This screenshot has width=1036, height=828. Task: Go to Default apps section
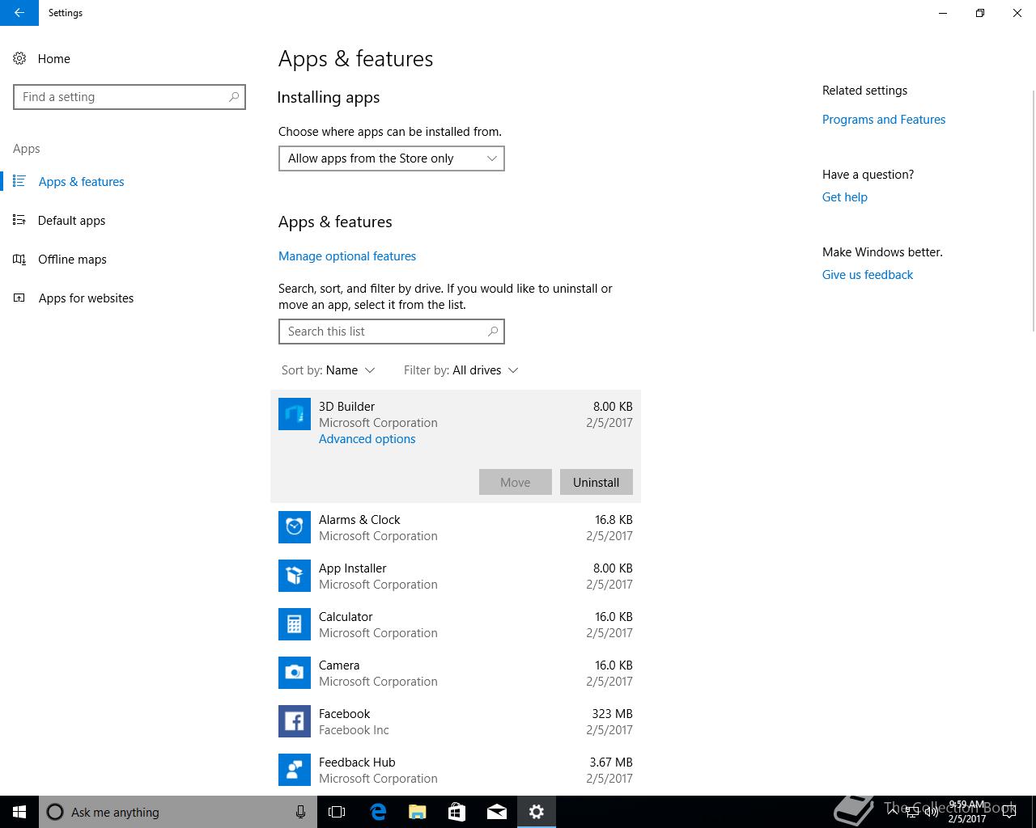click(71, 220)
